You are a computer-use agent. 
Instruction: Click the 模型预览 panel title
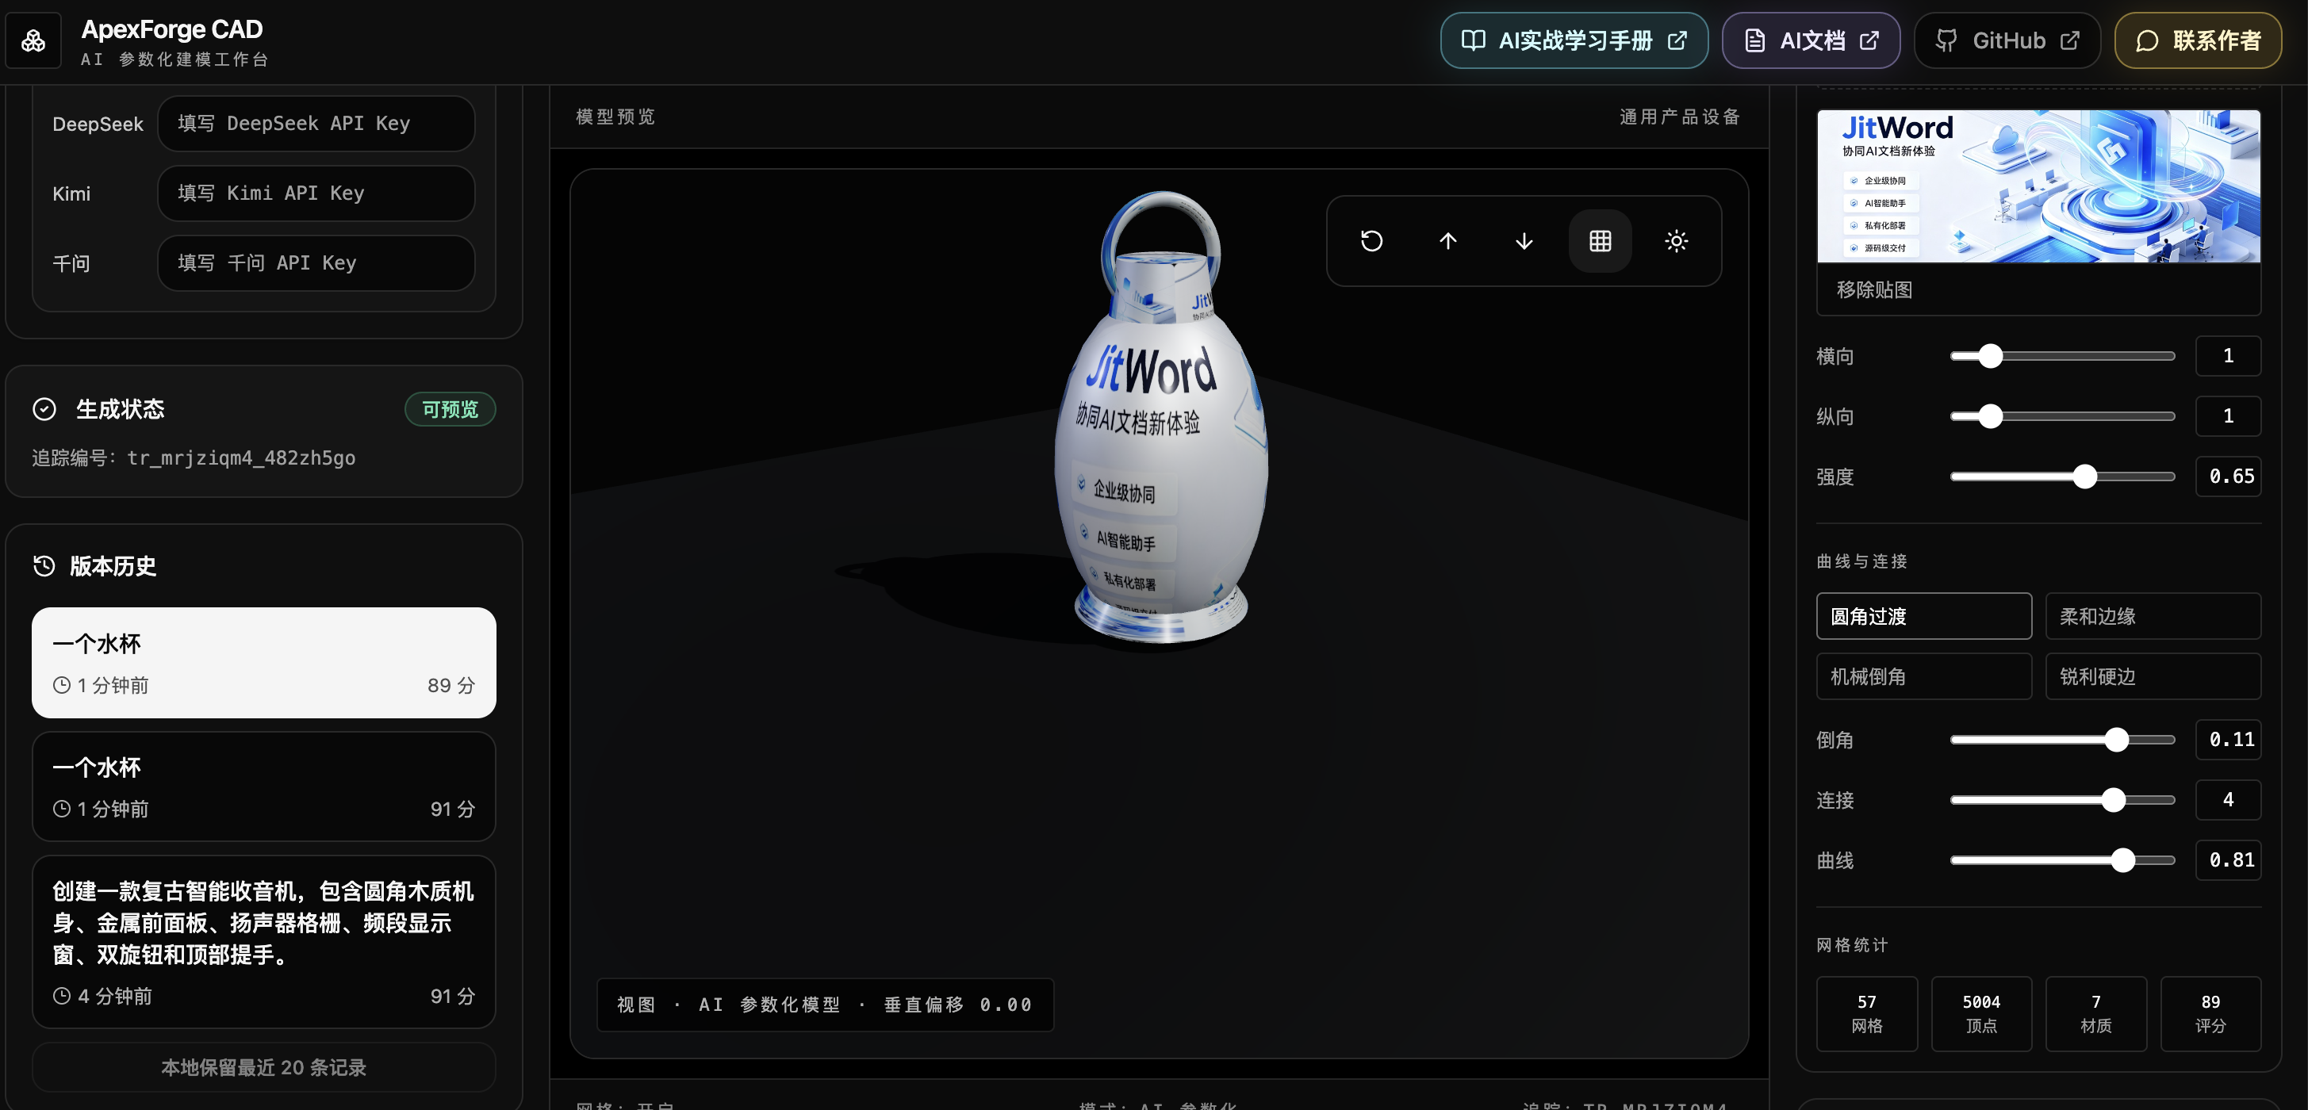click(x=615, y=117)
